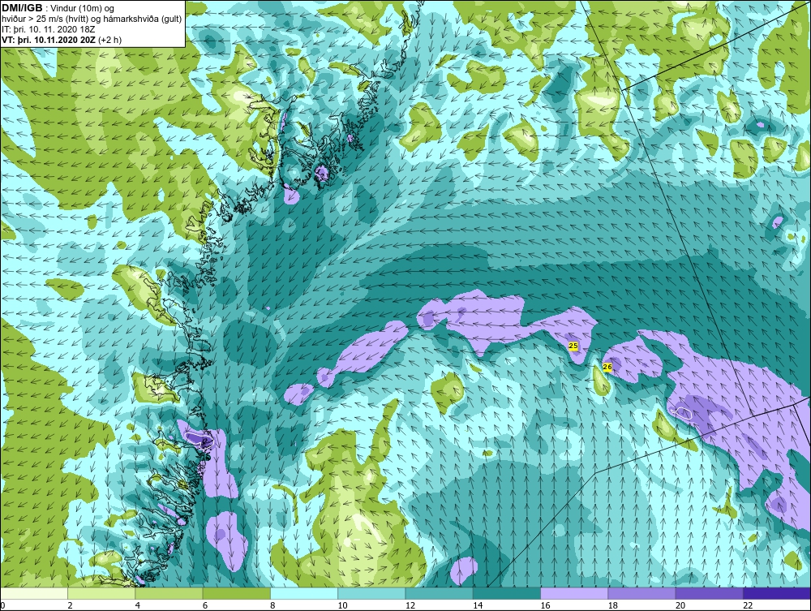
Task: Click the initial time 'IT: þri. 10. 11. 2020 18Z'
Action: [48, 29]
